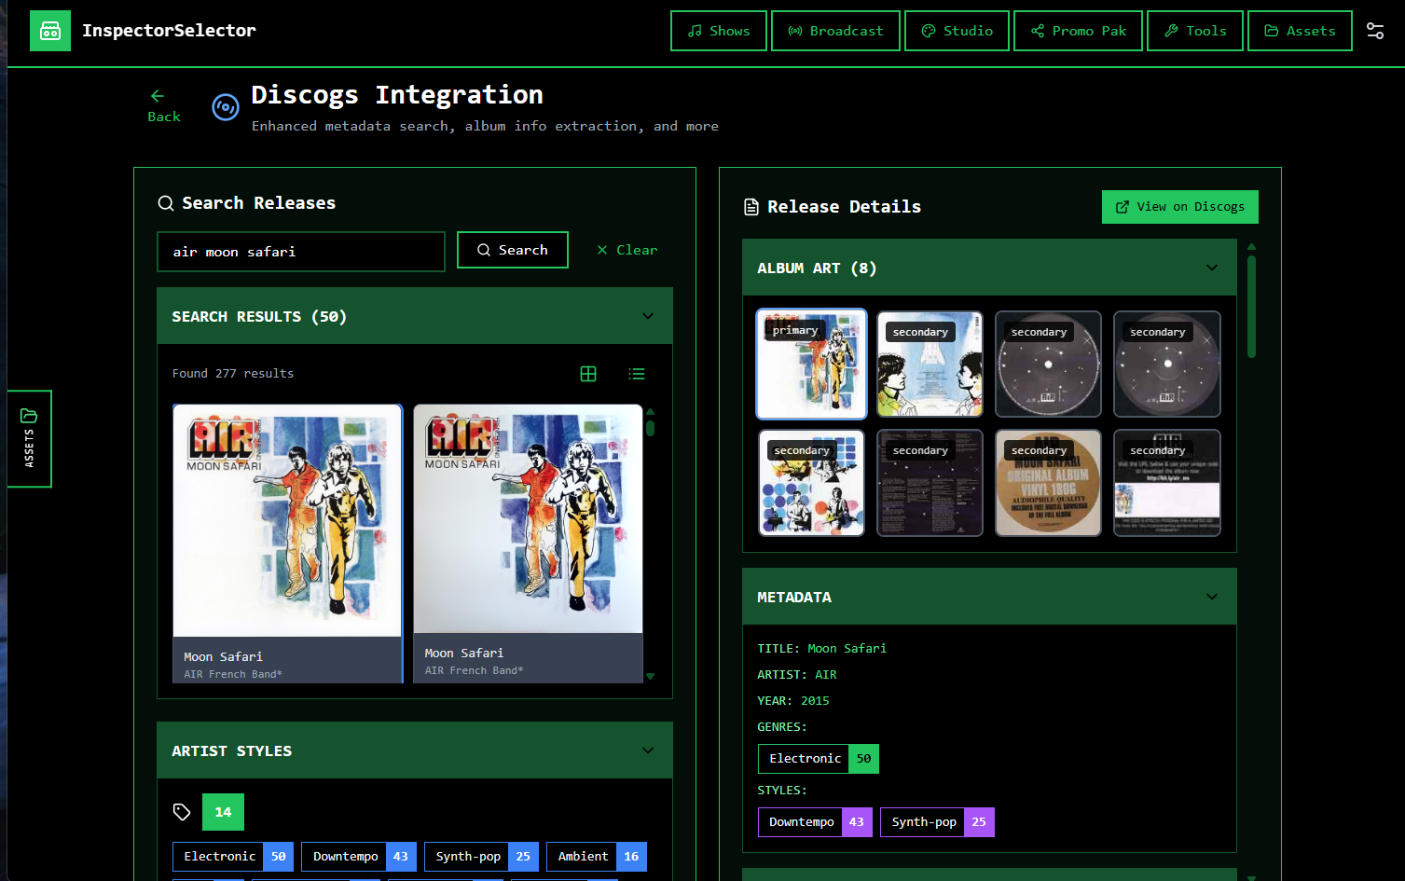This screenshot has width=1405, height=881.
Task: Click the Discogs Integration disc icon
Action: click(x=226, y=108)
